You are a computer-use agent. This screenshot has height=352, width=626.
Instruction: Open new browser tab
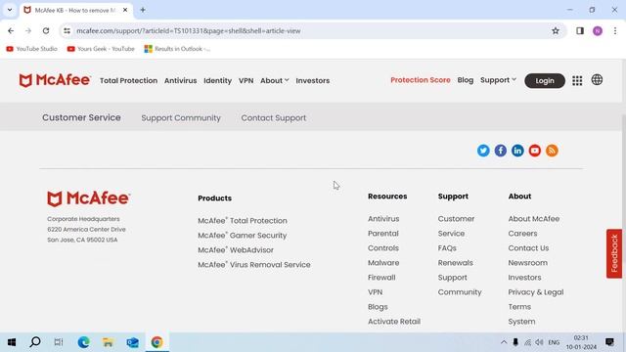click(143, 10)
